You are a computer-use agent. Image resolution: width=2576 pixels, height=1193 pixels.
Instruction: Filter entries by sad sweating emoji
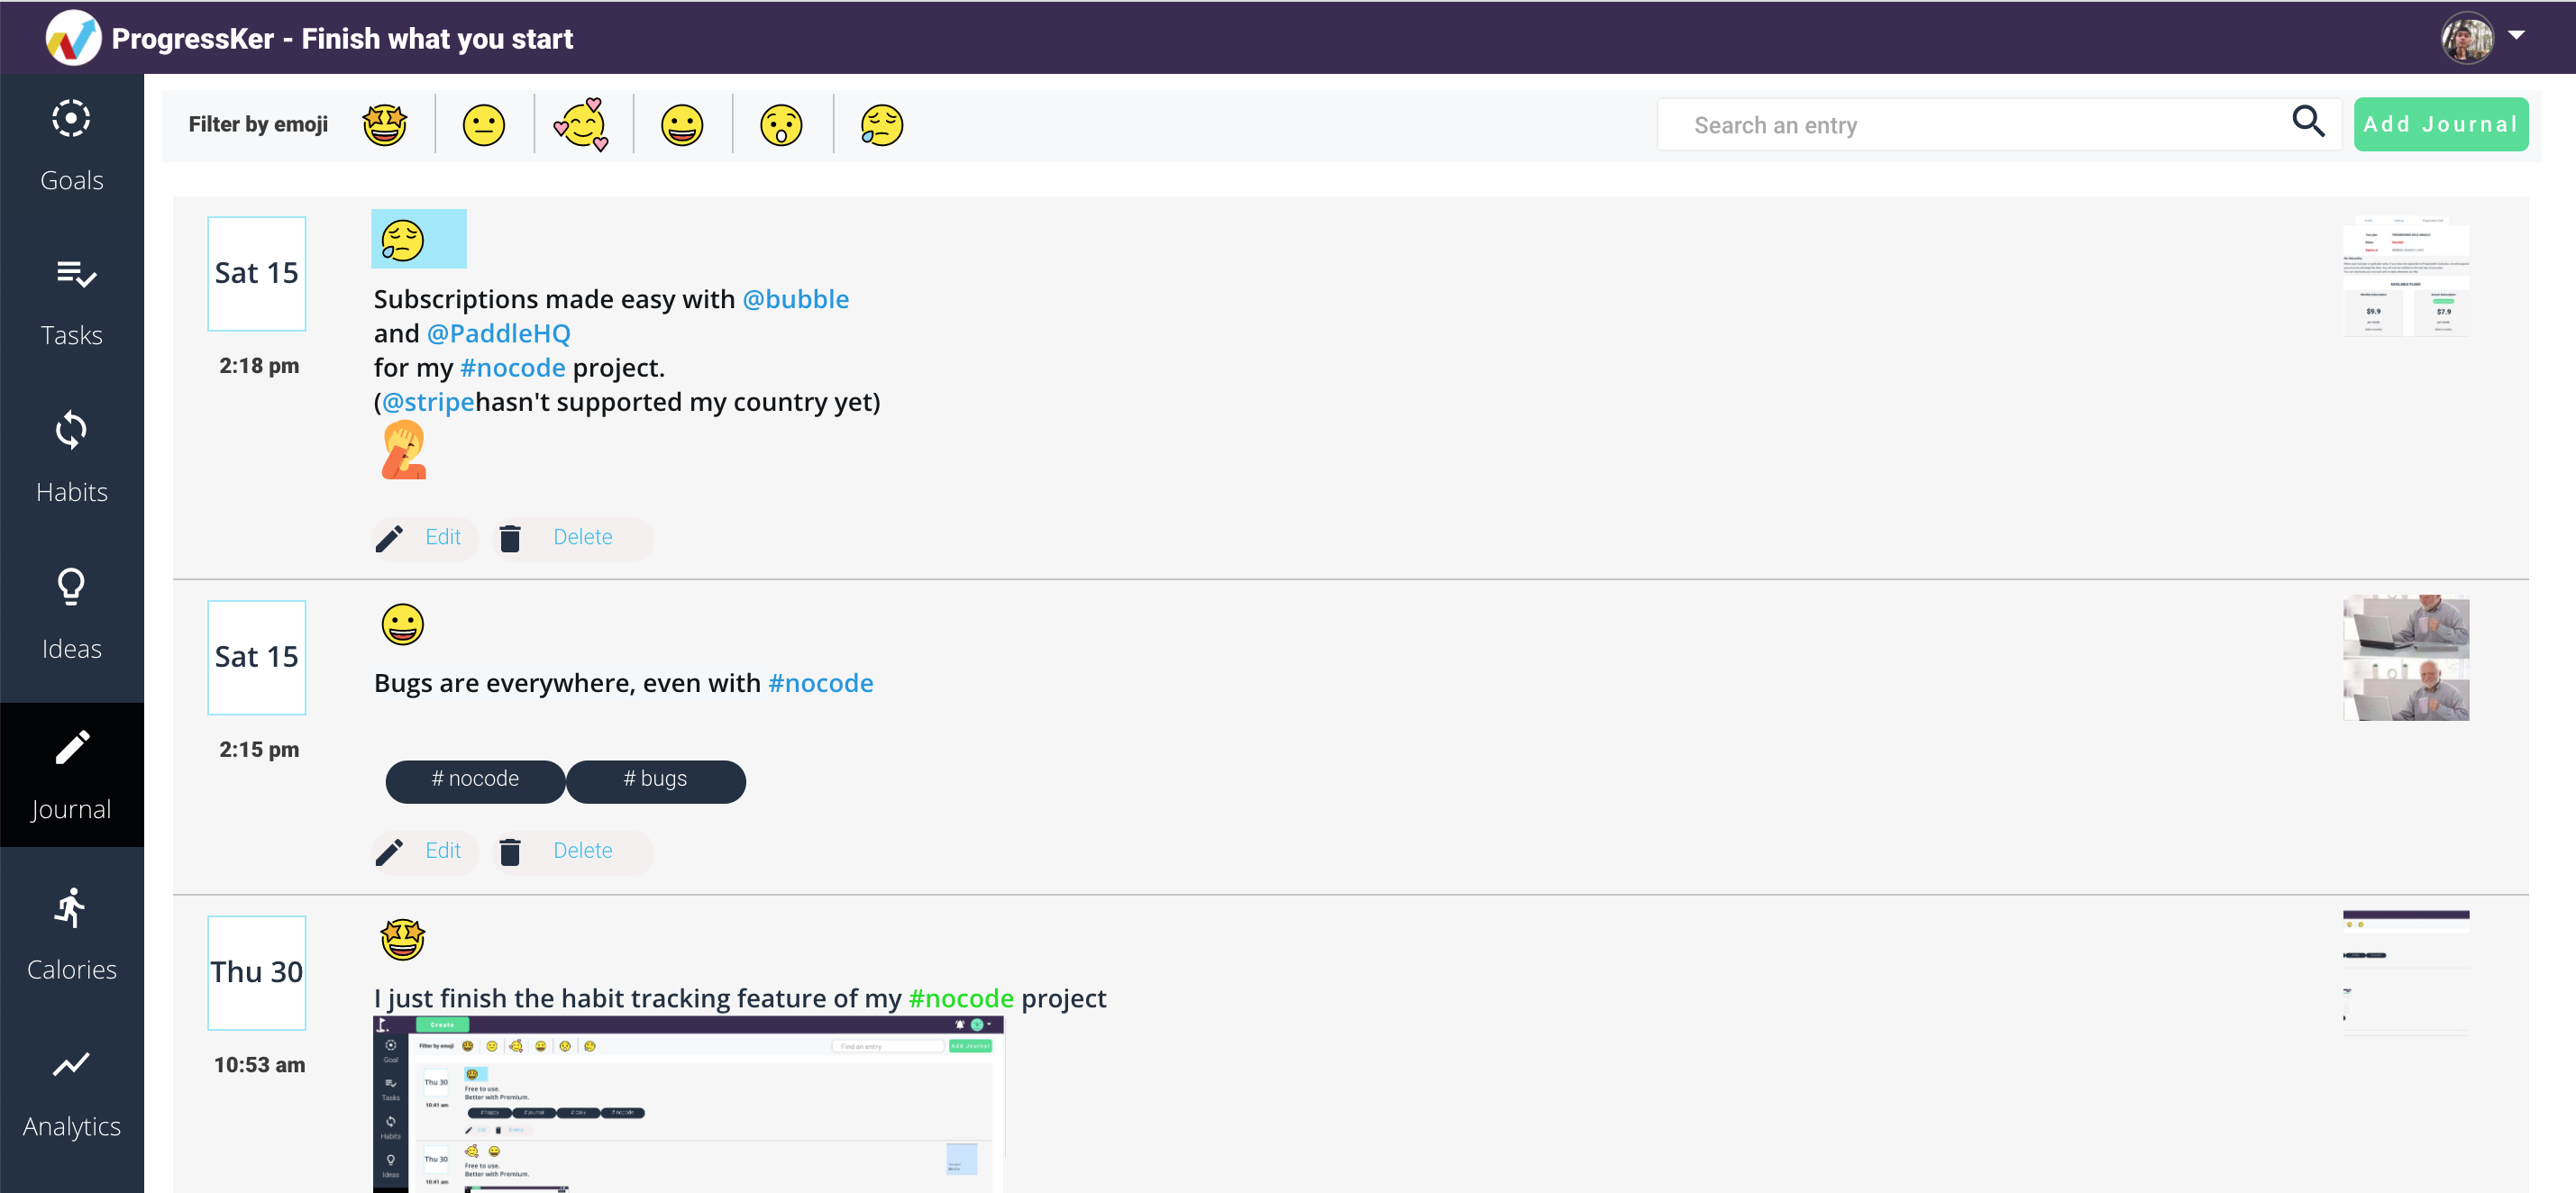click(x=881, y=125)
